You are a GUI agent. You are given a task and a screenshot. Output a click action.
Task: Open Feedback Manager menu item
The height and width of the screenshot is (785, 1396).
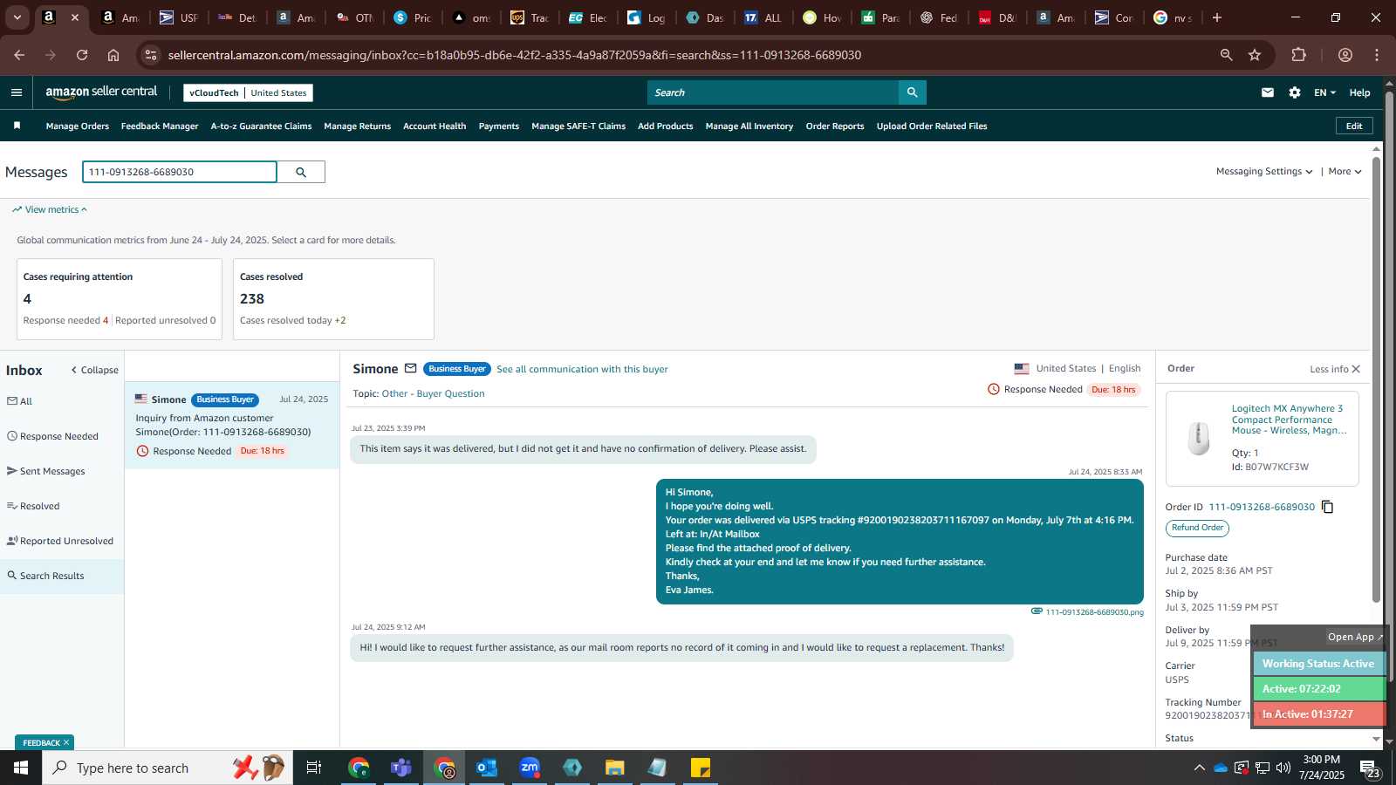pos(160,126)
